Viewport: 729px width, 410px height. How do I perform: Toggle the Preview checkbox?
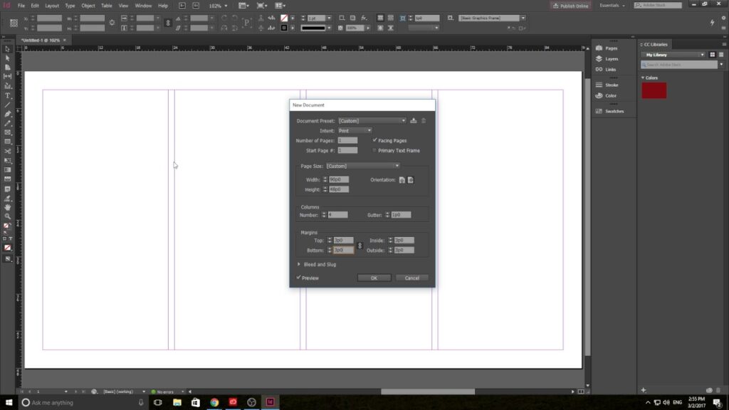pyautogui.click(x=298, y=276)
